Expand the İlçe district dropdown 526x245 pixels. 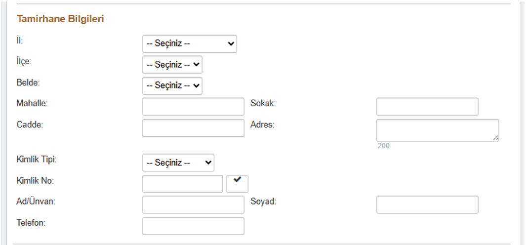point(172,64)
